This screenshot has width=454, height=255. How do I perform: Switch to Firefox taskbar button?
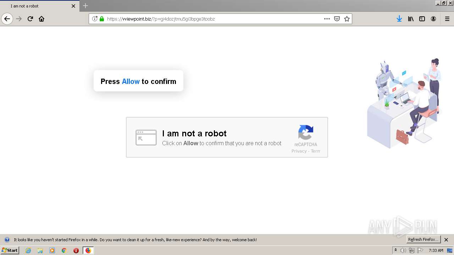click(x=88, y=250)
